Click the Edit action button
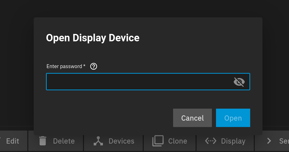The height and width of the screenshot is (152, 289). (14, 141)
